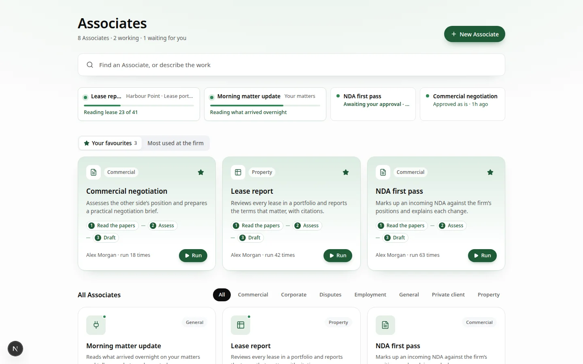Filter associates by Property
This screenshot has height=364, width=583.
(489, 295)
